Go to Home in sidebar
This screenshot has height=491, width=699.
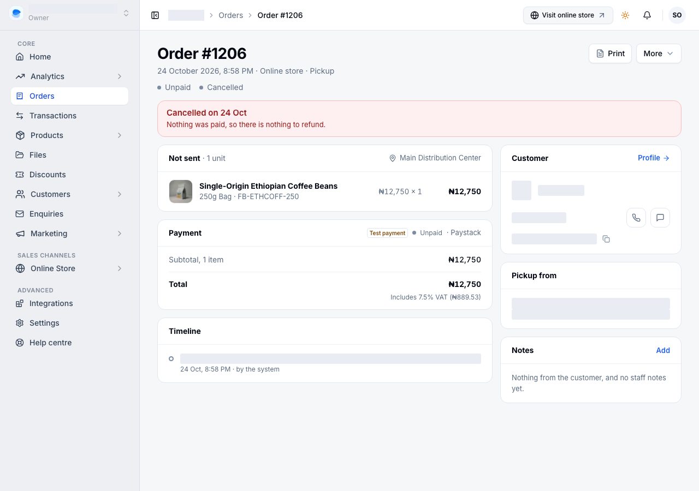(x=69, y=57)
